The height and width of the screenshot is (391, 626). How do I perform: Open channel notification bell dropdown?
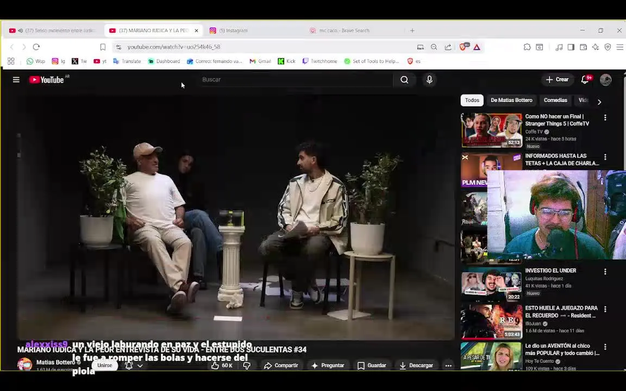pos(134,365)
